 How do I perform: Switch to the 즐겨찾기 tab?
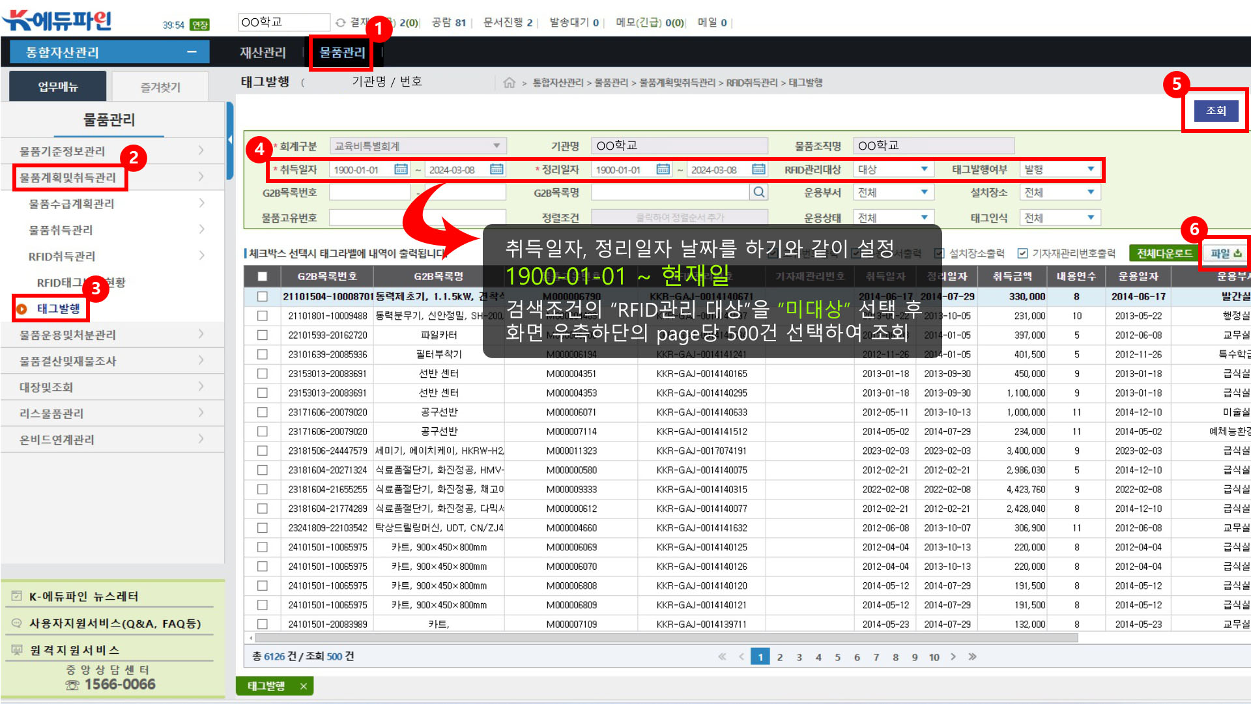[160, 87]
